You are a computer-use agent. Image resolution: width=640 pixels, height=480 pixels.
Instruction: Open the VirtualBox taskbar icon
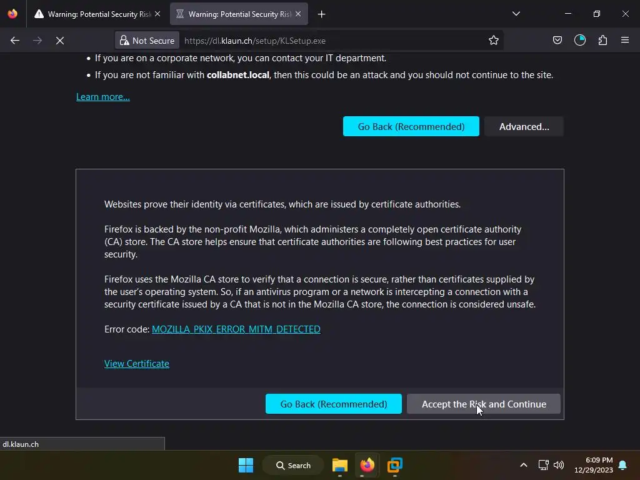(395, 465)
